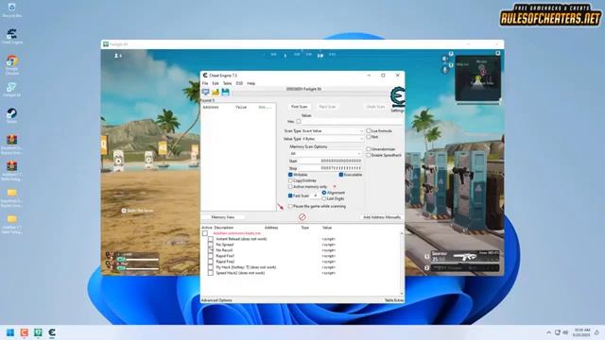This screenshot has width=605, height=340.
Task: Click Add Address Manually button
Action: coord(382,217)
